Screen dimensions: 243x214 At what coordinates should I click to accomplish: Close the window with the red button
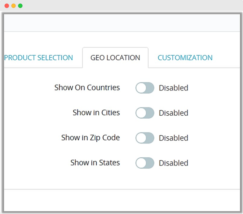tap(7, 6)
